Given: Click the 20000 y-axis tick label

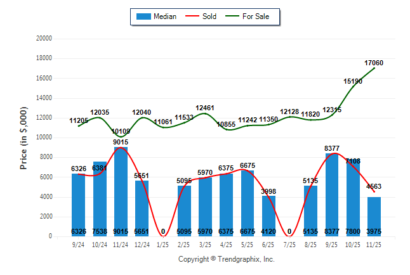Looking at the screenshot, I should (x=43, y=39).
